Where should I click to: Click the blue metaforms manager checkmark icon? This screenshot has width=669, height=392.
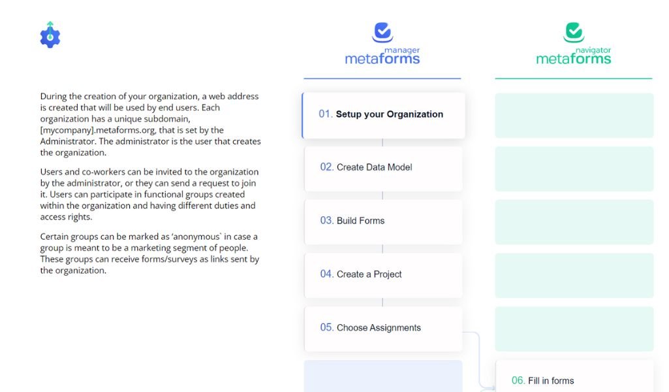tap(382, 32)
